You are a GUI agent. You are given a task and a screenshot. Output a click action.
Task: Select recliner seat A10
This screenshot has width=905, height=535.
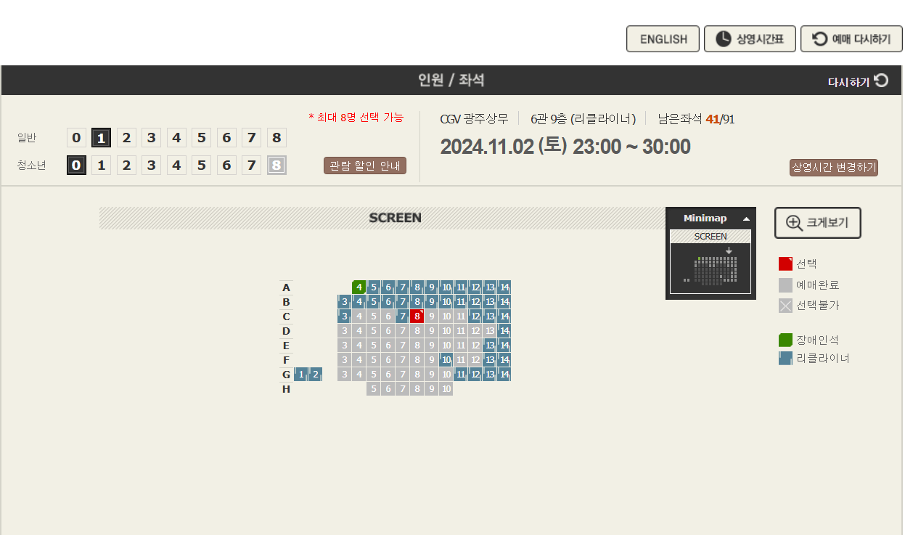446,287
